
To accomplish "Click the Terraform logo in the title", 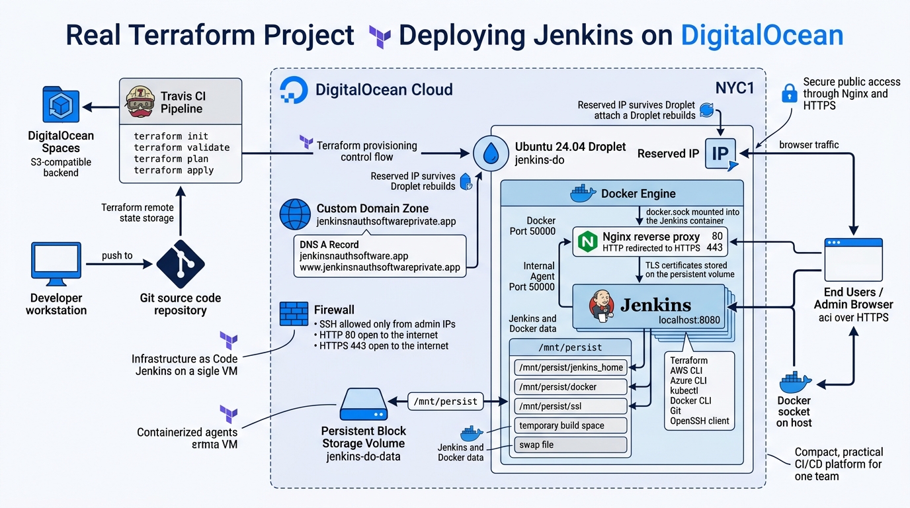I will click(379, 35).
